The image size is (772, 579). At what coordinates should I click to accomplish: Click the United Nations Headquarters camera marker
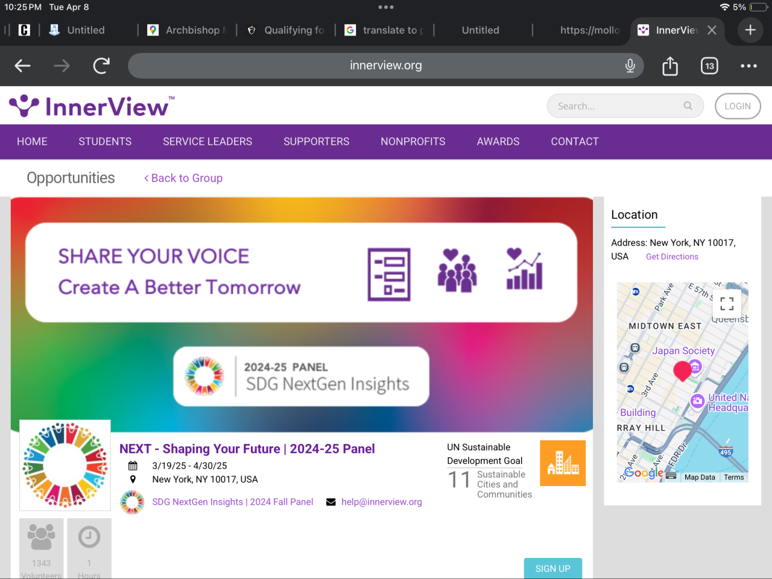[x=698, y=400]
